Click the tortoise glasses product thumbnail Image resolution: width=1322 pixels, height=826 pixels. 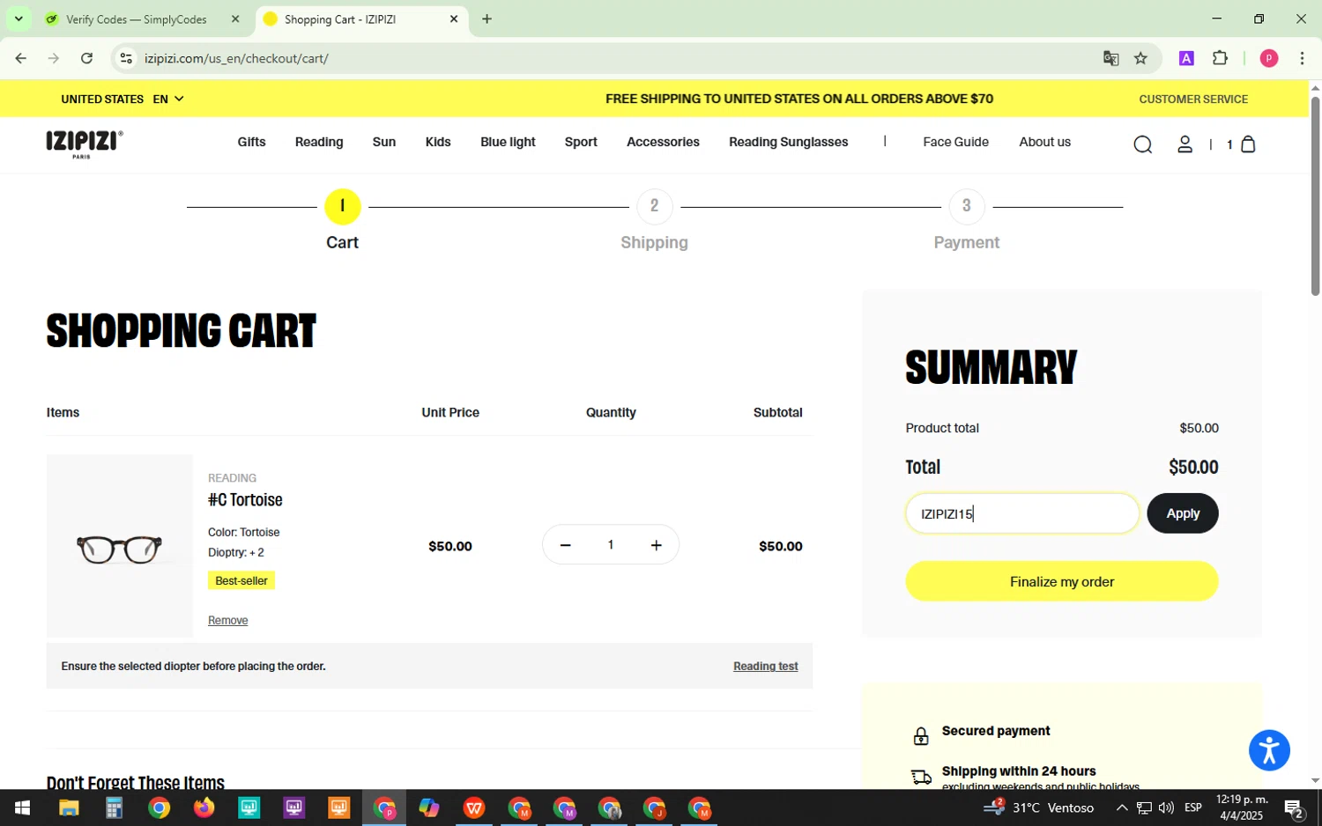pos(119,546)
